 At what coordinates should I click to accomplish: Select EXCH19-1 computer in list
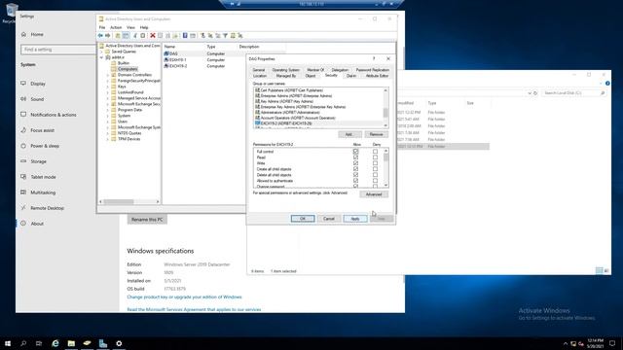pos(177,60)
